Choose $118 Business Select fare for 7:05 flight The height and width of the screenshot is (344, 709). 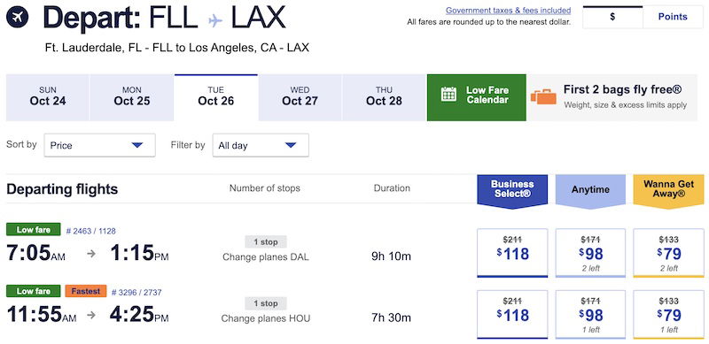tap(512, 253)
